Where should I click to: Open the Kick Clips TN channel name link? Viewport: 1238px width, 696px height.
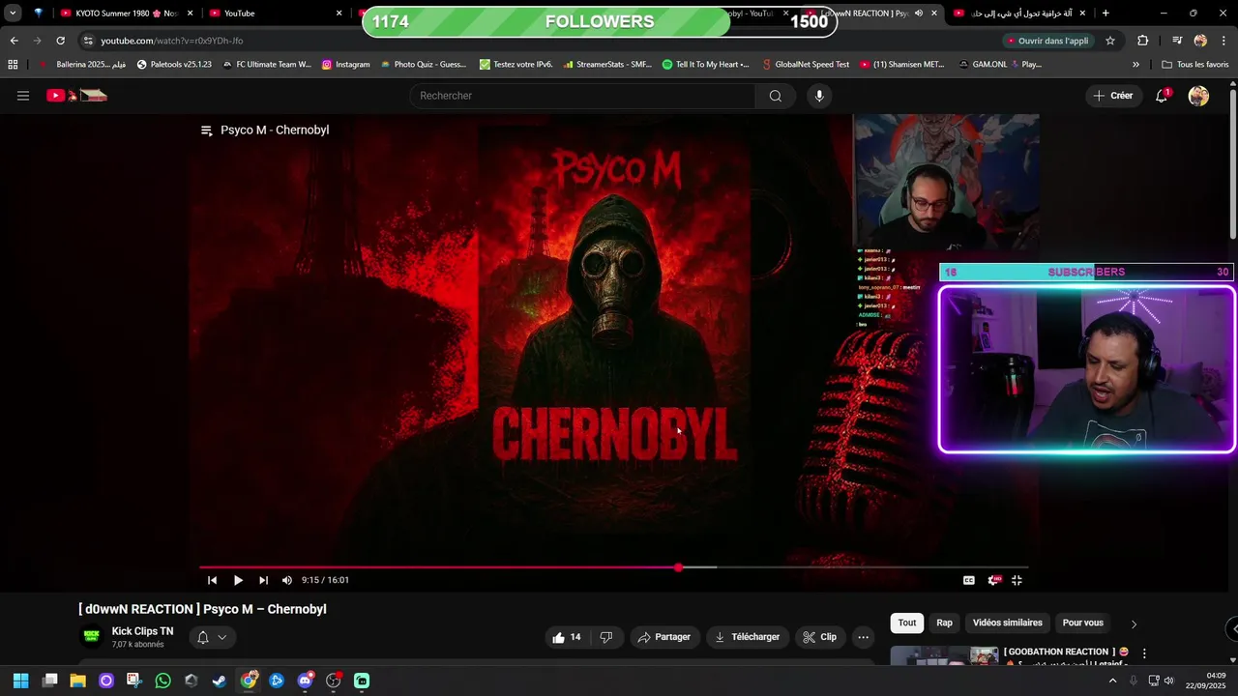[x=142, y=631]
